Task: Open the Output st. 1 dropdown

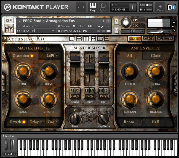Action: point(36,26)
